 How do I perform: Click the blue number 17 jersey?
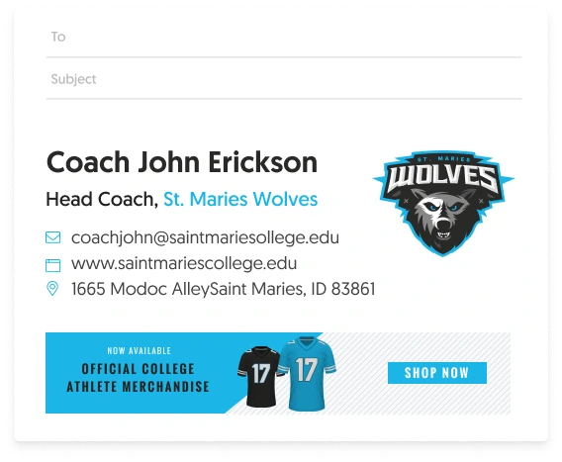coord(307,373)
